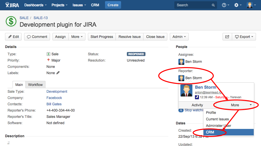Click the search magnifier icon

pos(213,5)
